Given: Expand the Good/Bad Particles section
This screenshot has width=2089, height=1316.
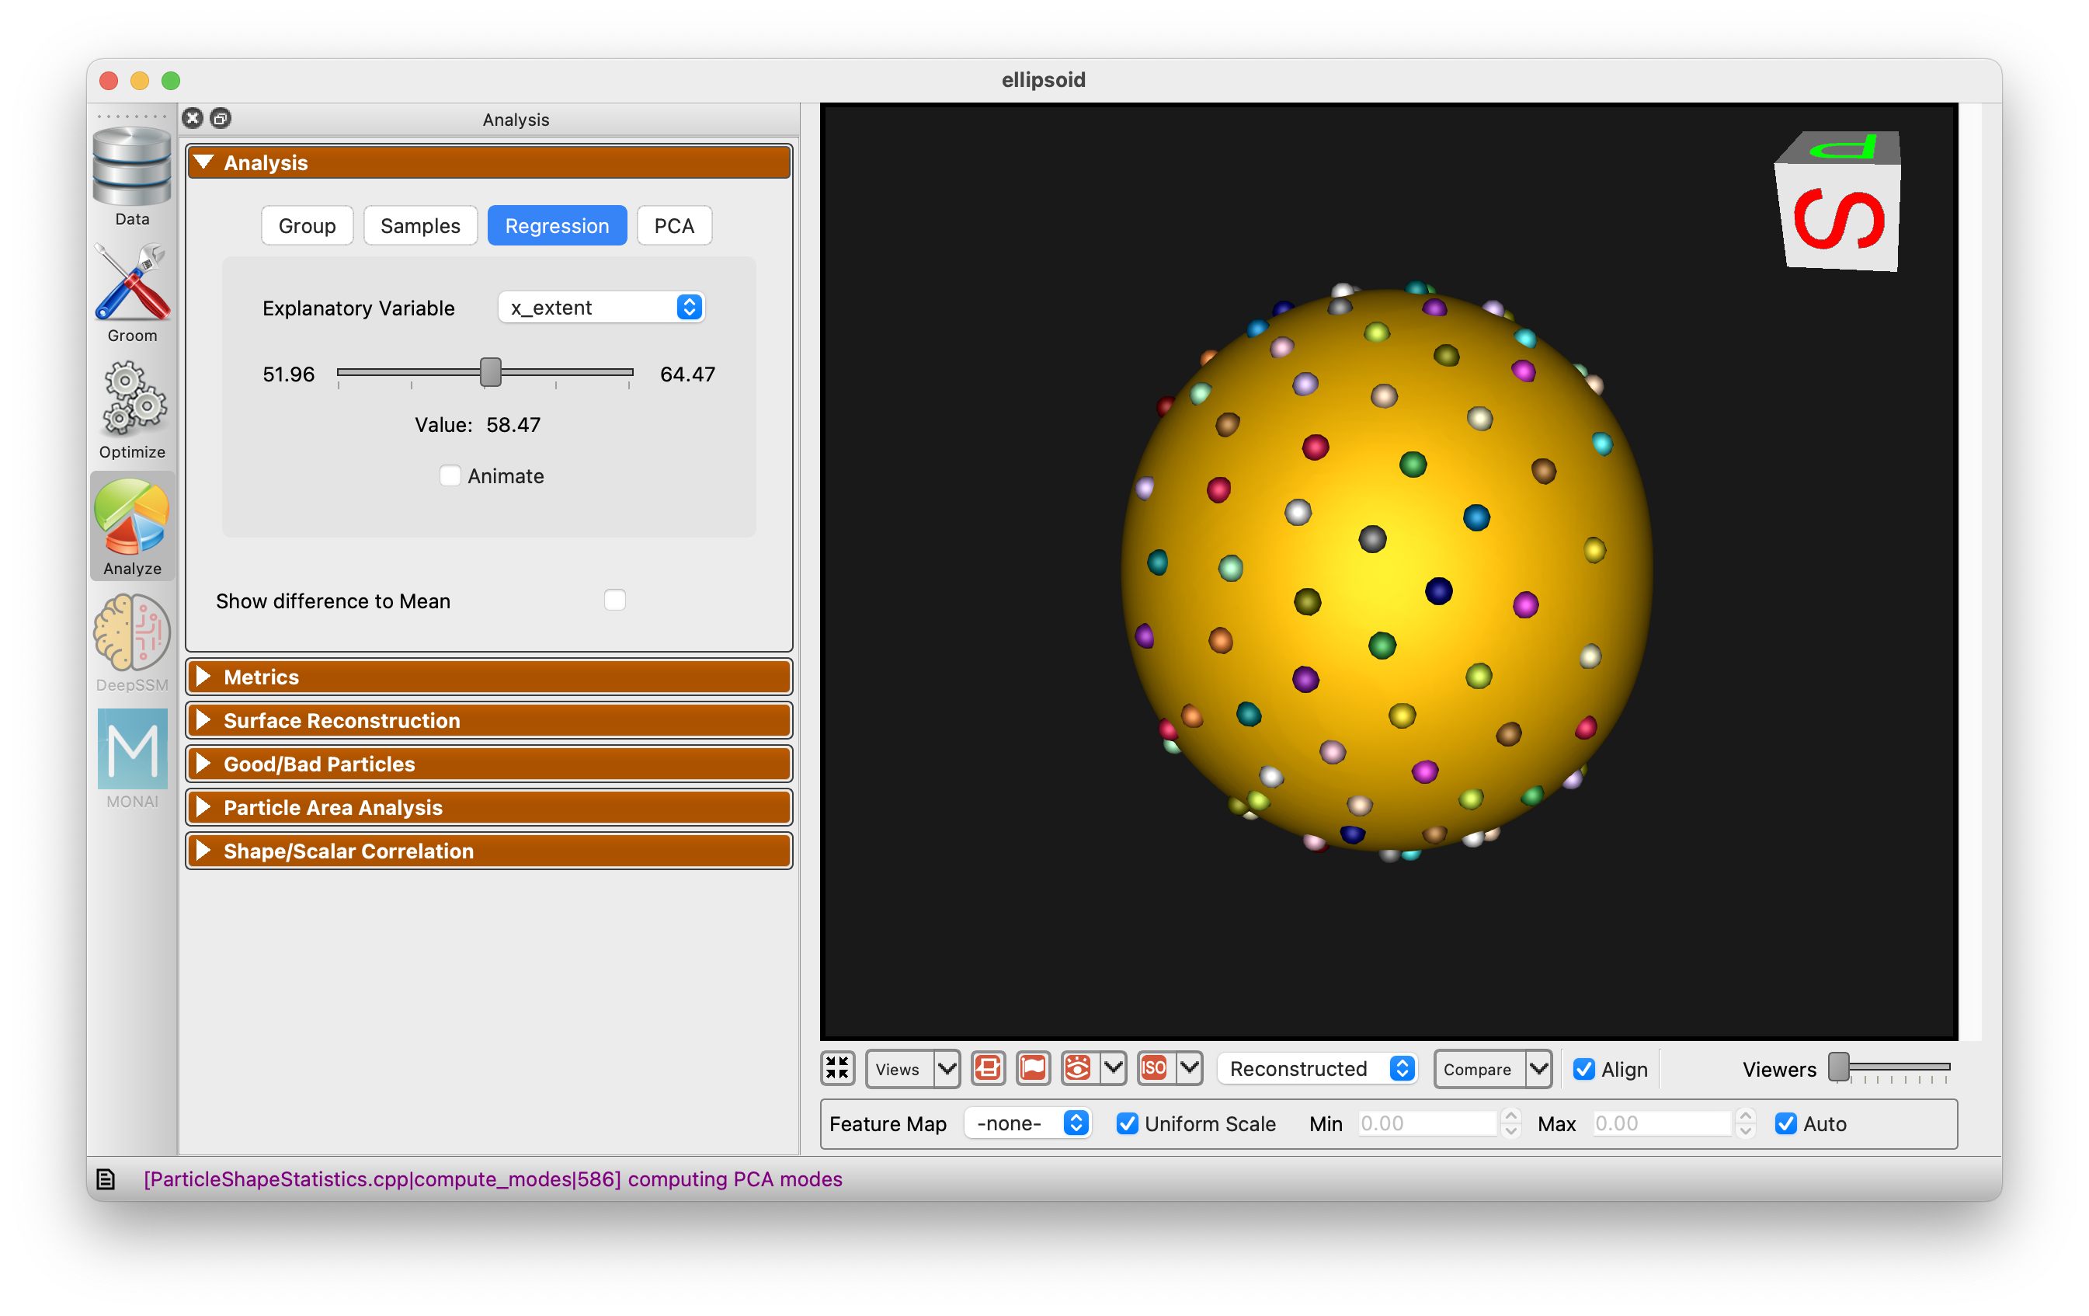Looking at the screenshot, I should (x=489, y=764).
